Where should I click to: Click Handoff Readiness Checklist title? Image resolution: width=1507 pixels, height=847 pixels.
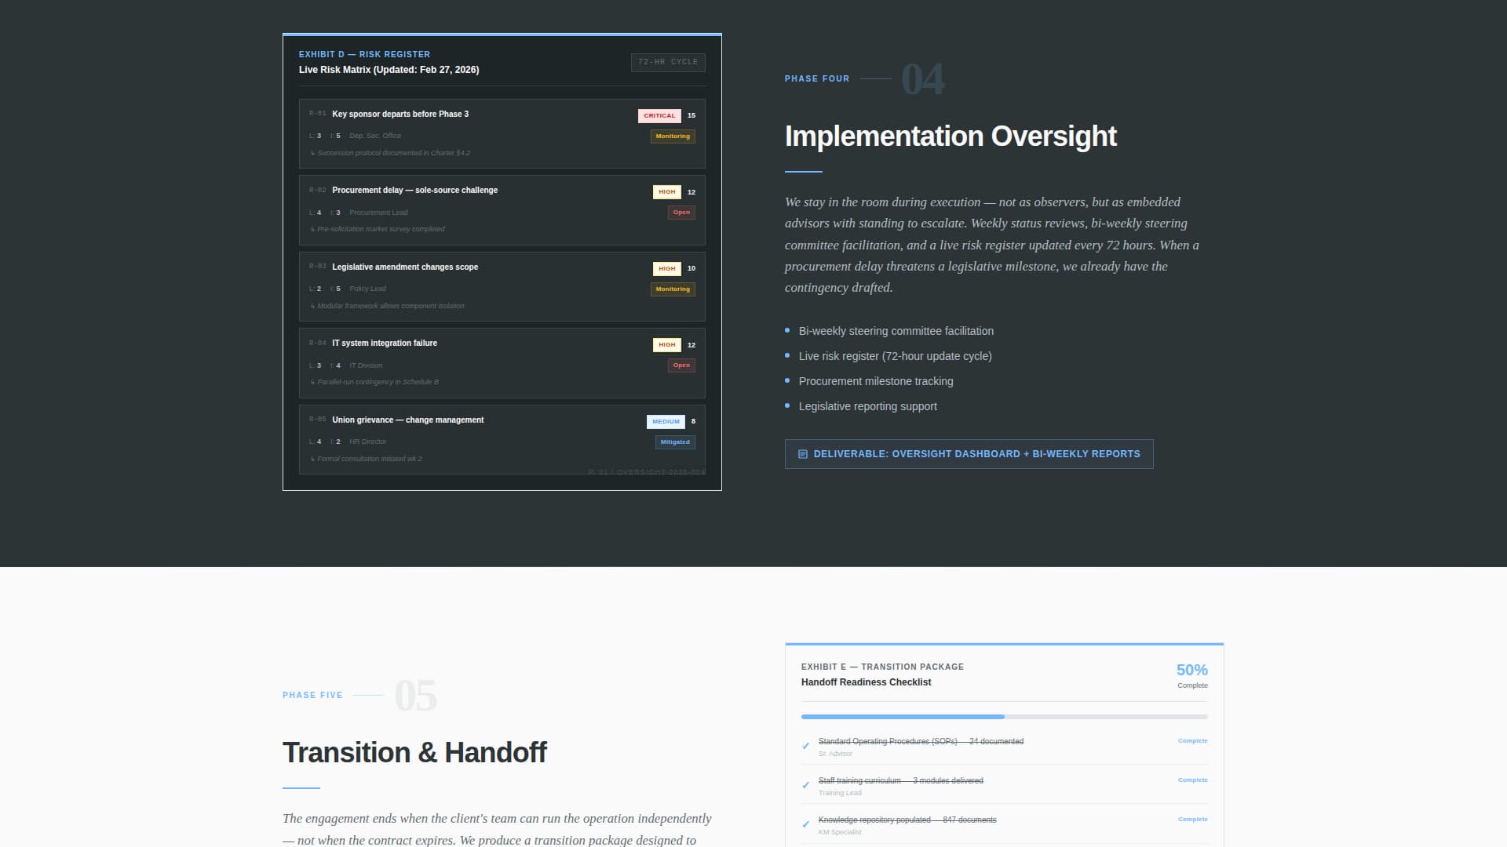(866, 682)
